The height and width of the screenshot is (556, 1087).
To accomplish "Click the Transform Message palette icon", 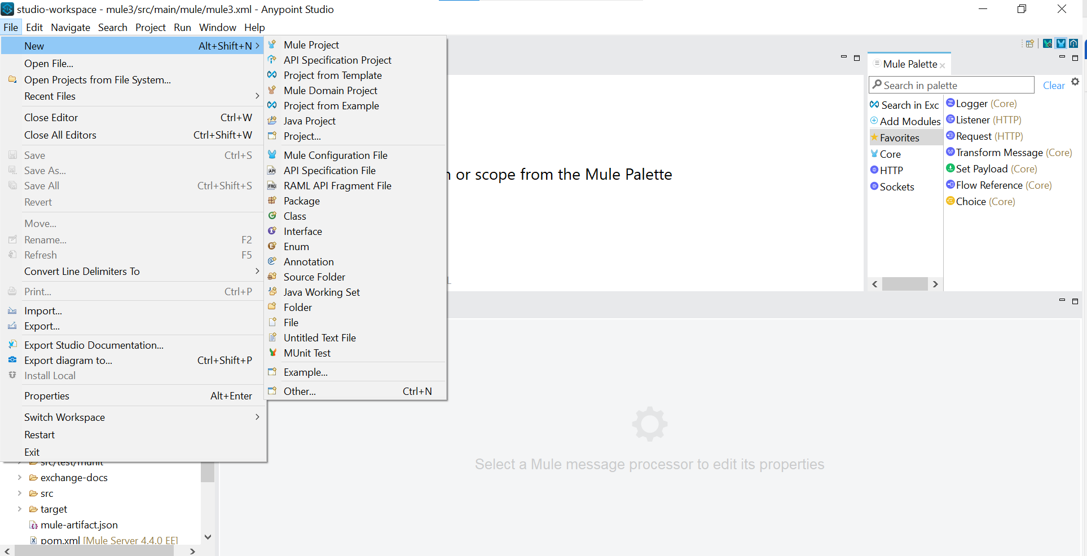I will click(950, 152).
